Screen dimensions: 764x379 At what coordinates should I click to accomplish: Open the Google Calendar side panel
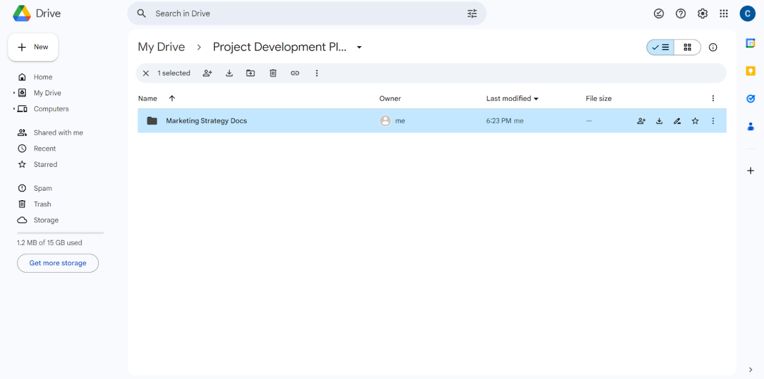tap(751, 43)
